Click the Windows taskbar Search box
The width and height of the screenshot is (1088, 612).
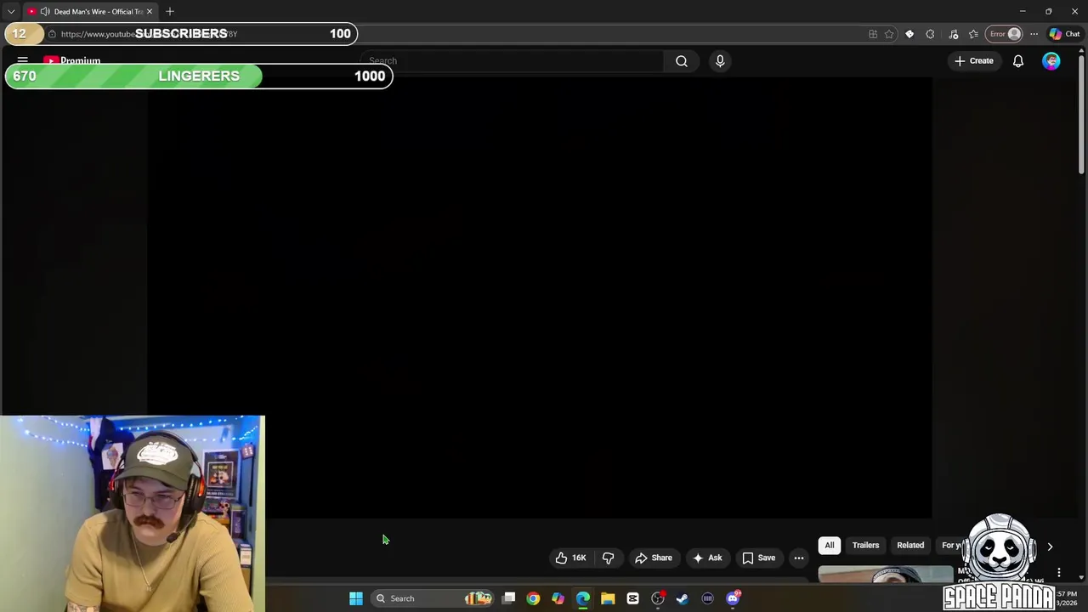point(432,598)
